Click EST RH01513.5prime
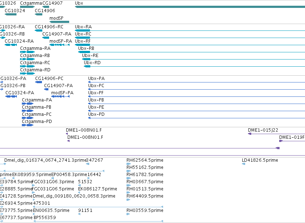 click(145, 189)
